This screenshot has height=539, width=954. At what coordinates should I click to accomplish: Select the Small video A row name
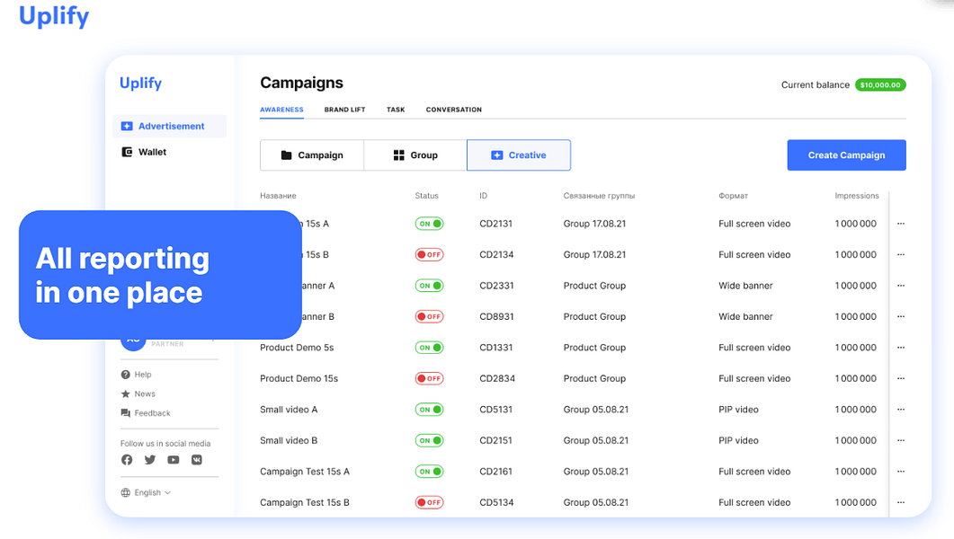[289, 410]
